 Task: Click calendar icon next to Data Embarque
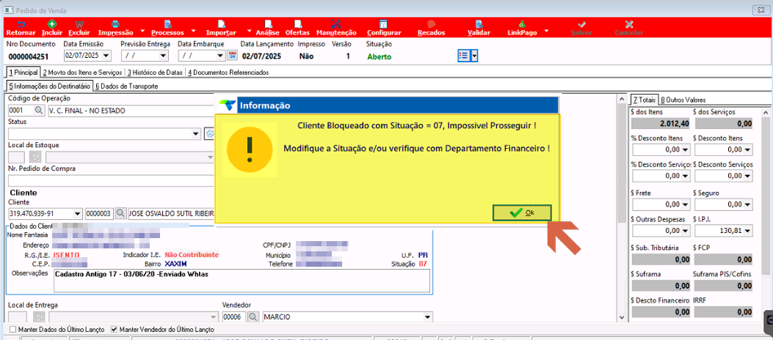pos(233,56)
